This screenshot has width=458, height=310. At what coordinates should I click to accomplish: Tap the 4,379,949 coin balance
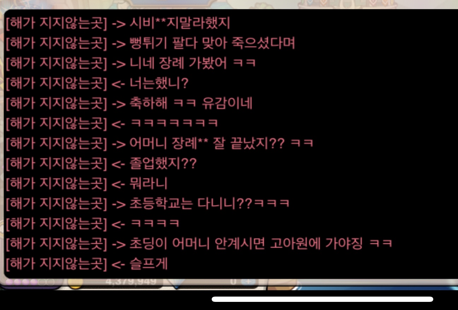[131, 282]
